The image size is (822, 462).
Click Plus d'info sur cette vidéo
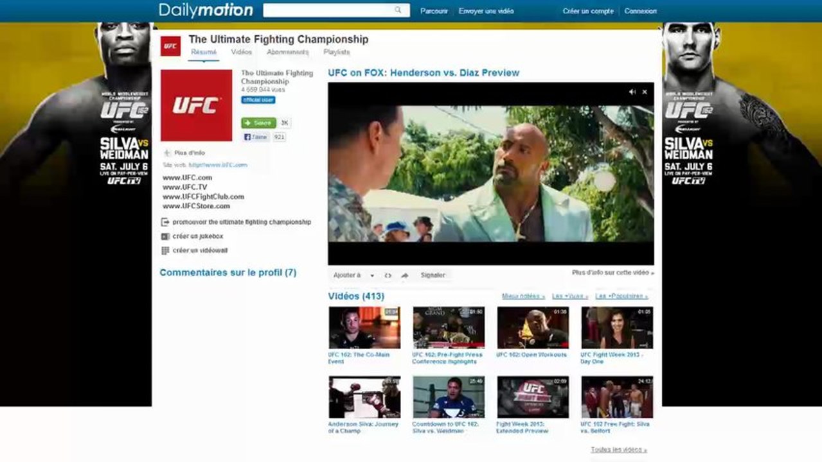coord(613,273)
